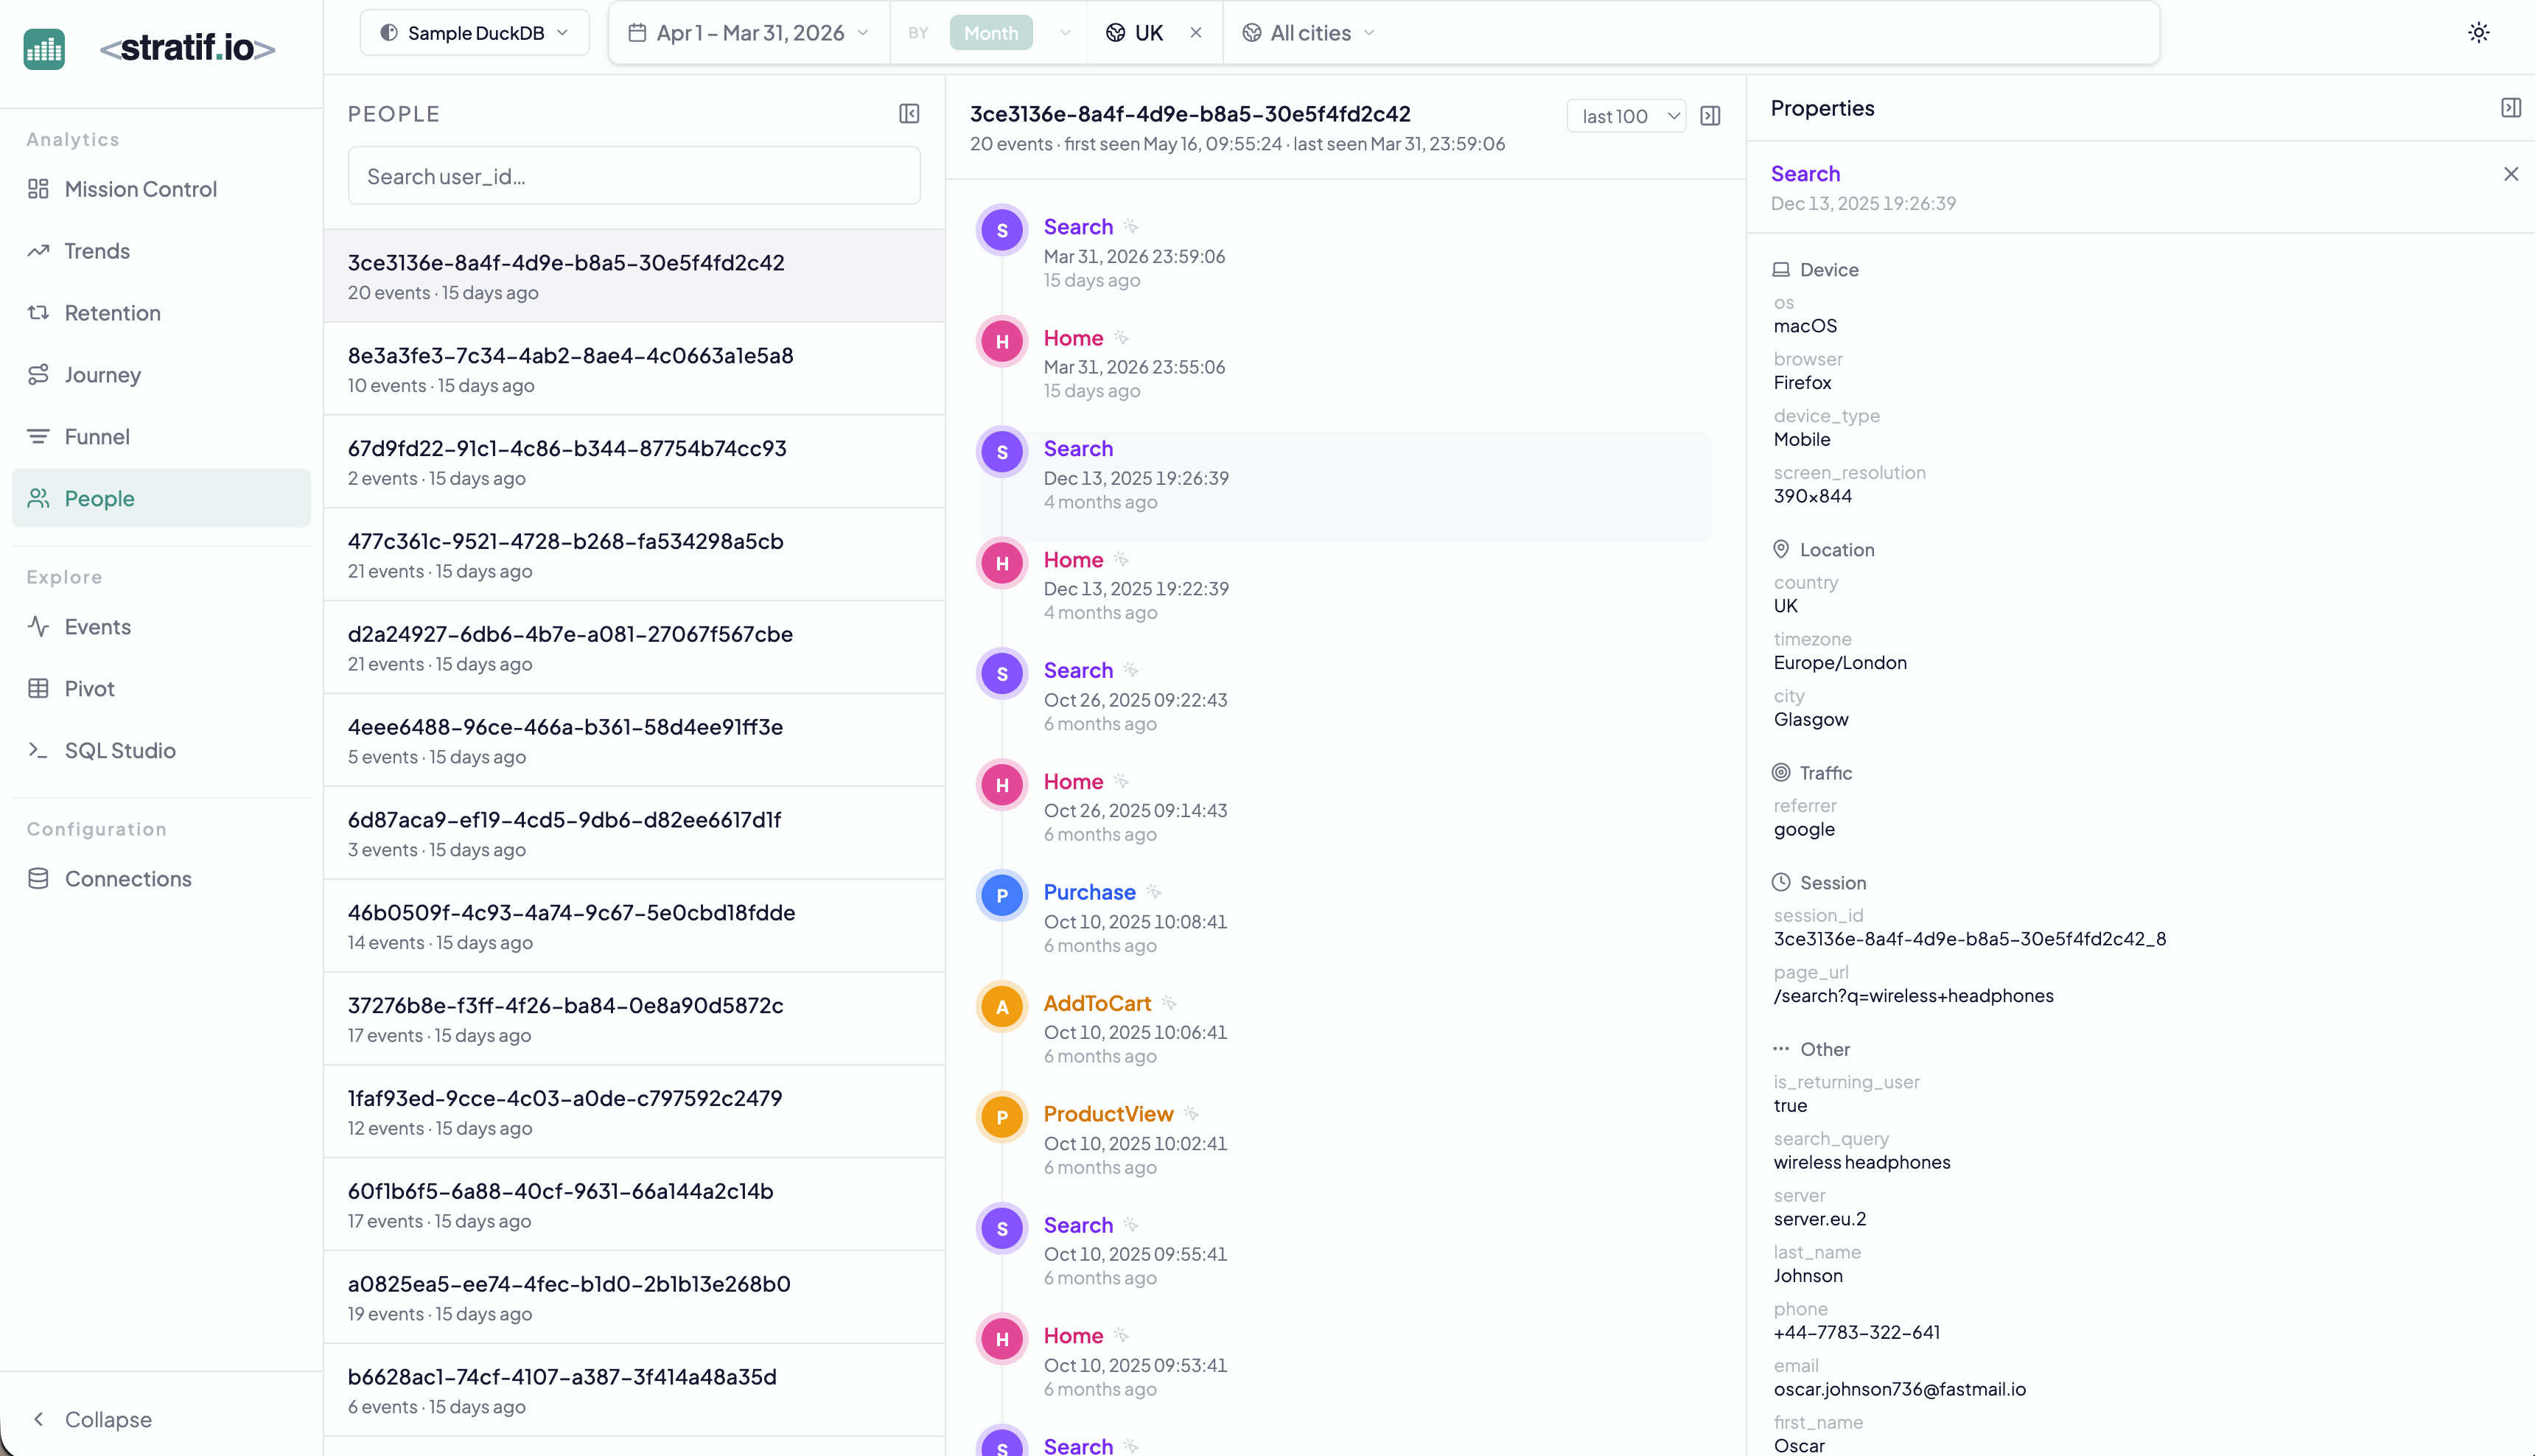This screenshot has width=2535, height=1456.
Task: Open the Journey page
Action: pyautogui.click(x=161, y=375)
